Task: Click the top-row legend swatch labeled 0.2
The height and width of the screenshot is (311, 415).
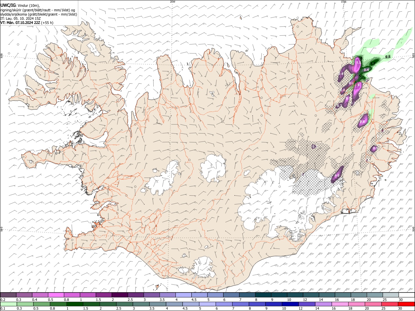Action: pos(8,295)
